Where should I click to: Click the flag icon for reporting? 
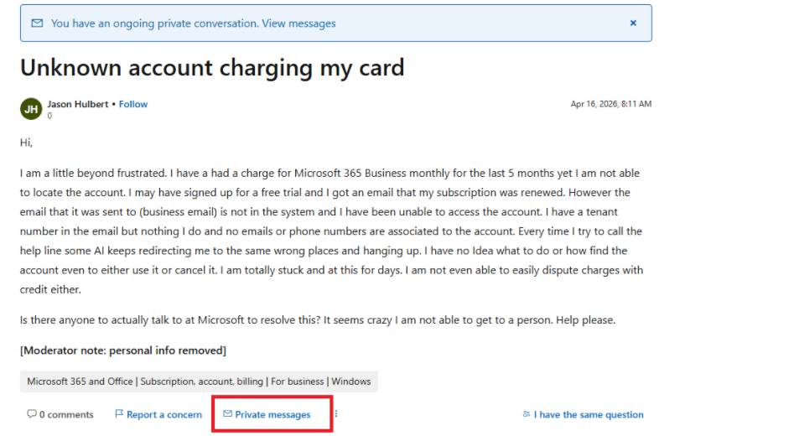(119, 414)
